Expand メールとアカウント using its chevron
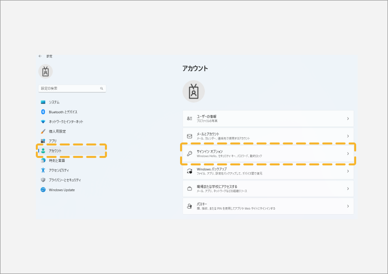388x274 pixels. pos(348,136)
